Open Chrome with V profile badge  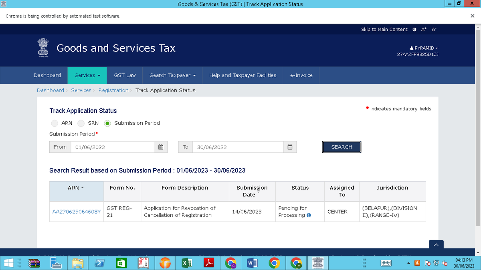296,263
